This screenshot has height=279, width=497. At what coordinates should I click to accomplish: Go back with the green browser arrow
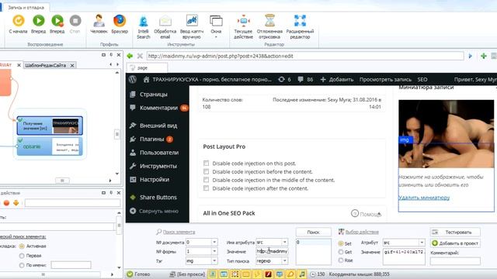(130, 56)
